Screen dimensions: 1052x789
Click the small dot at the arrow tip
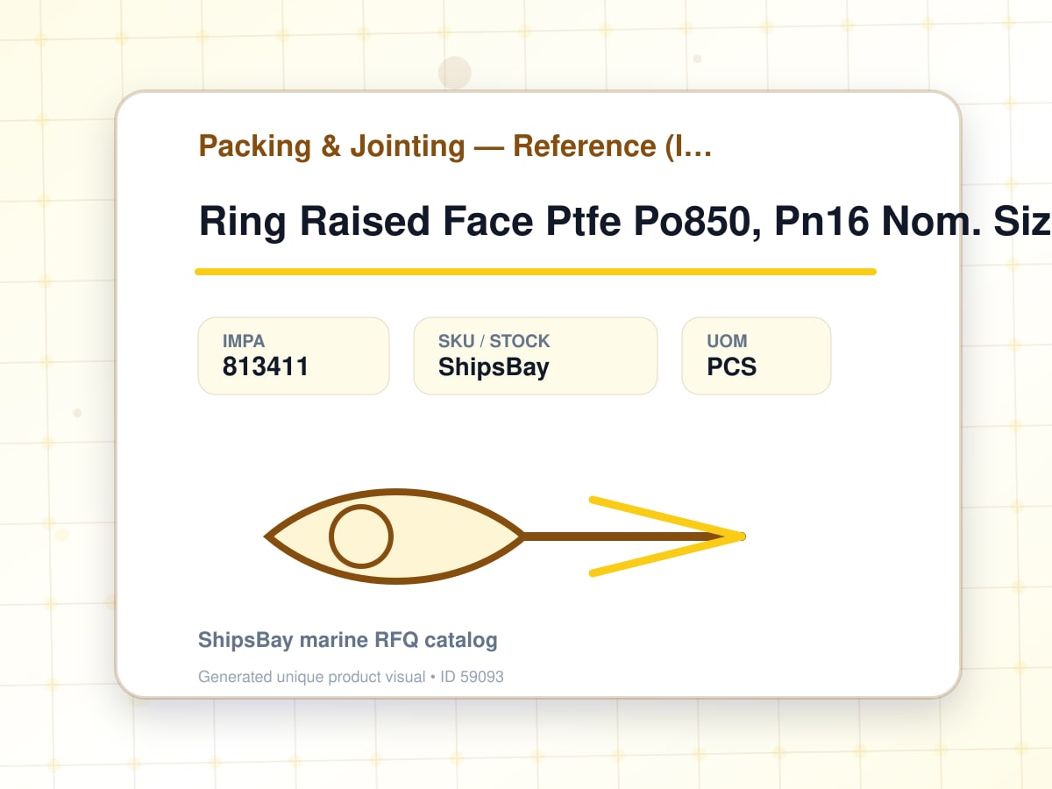click(743, 537)
